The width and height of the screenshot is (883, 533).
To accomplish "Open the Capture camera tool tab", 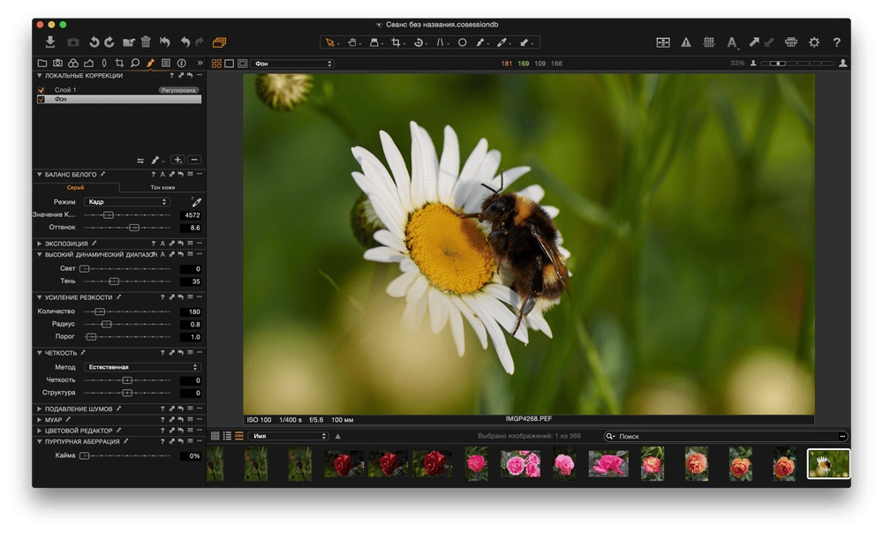I will point(58,63).
